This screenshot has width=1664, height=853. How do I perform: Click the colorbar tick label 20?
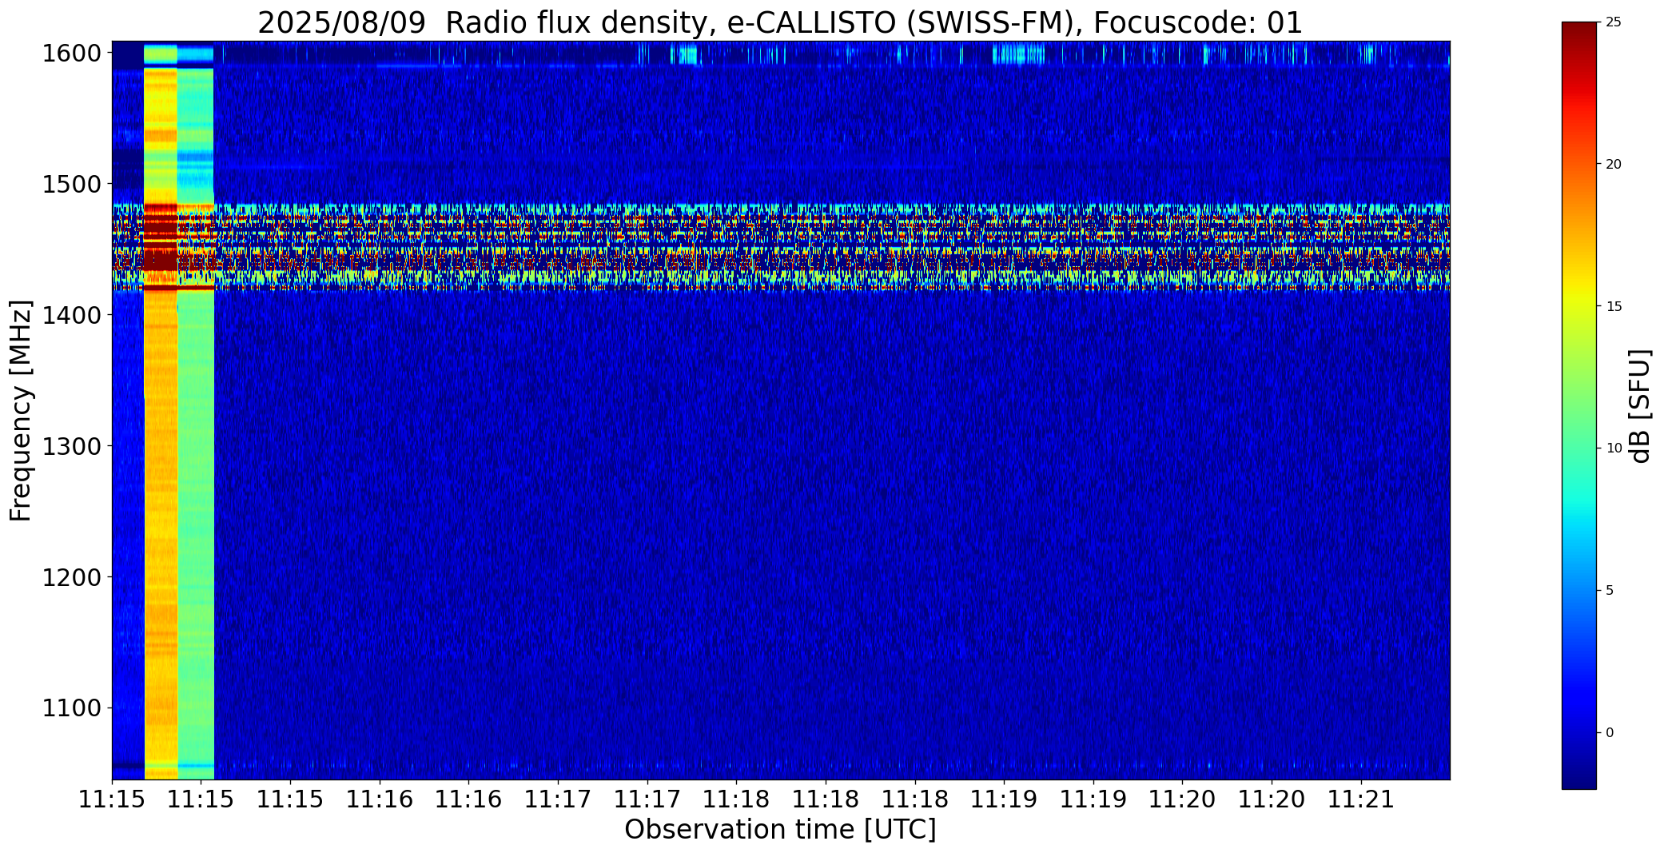1613,165
